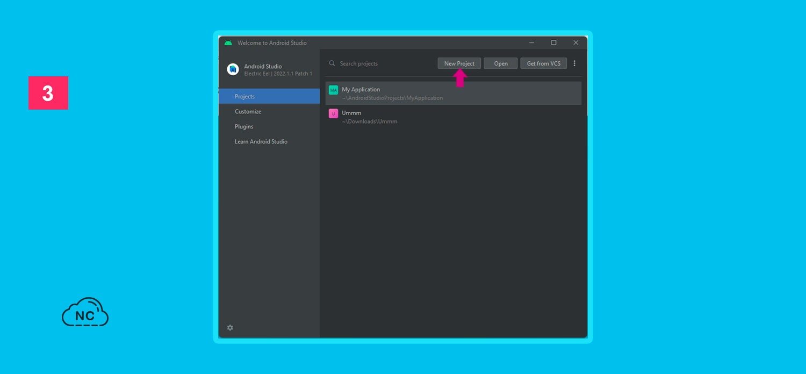806x374 pixels.
Task: Open the Ummm project
Action: (454, 117)
